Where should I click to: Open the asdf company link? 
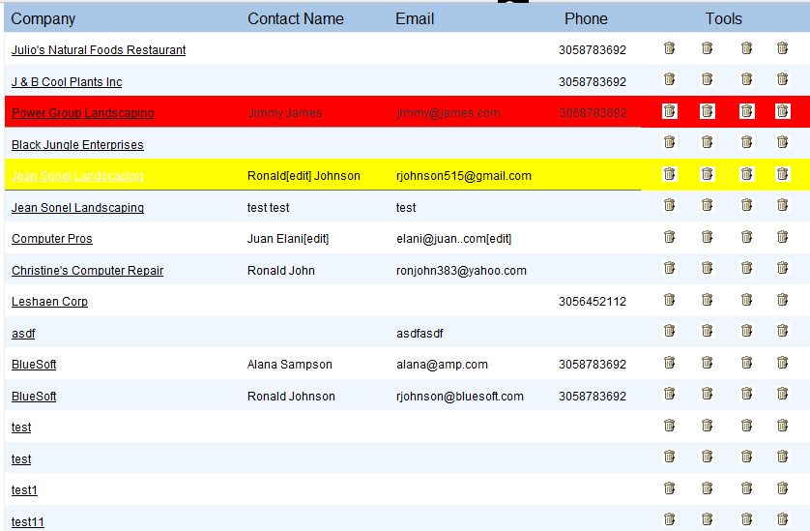[23, 334]
